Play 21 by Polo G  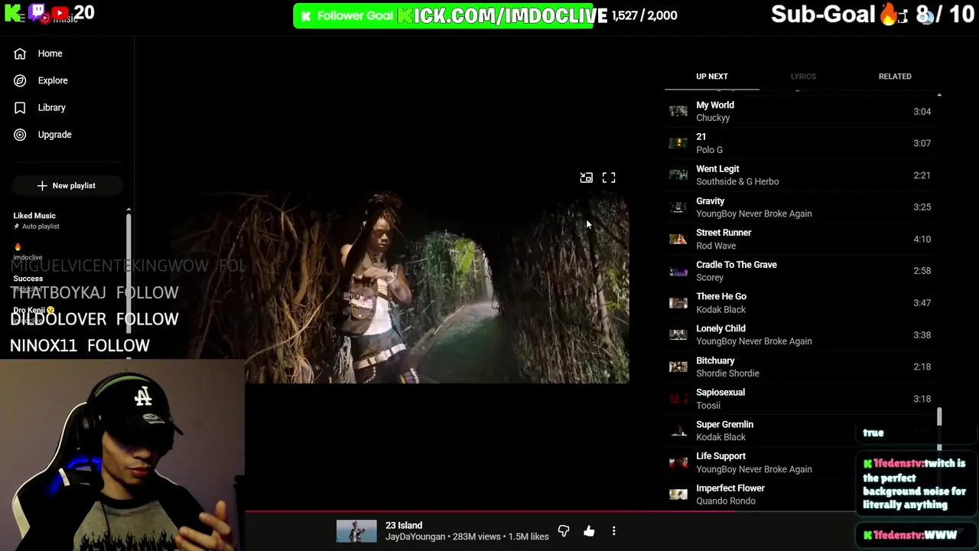point(802,143)
